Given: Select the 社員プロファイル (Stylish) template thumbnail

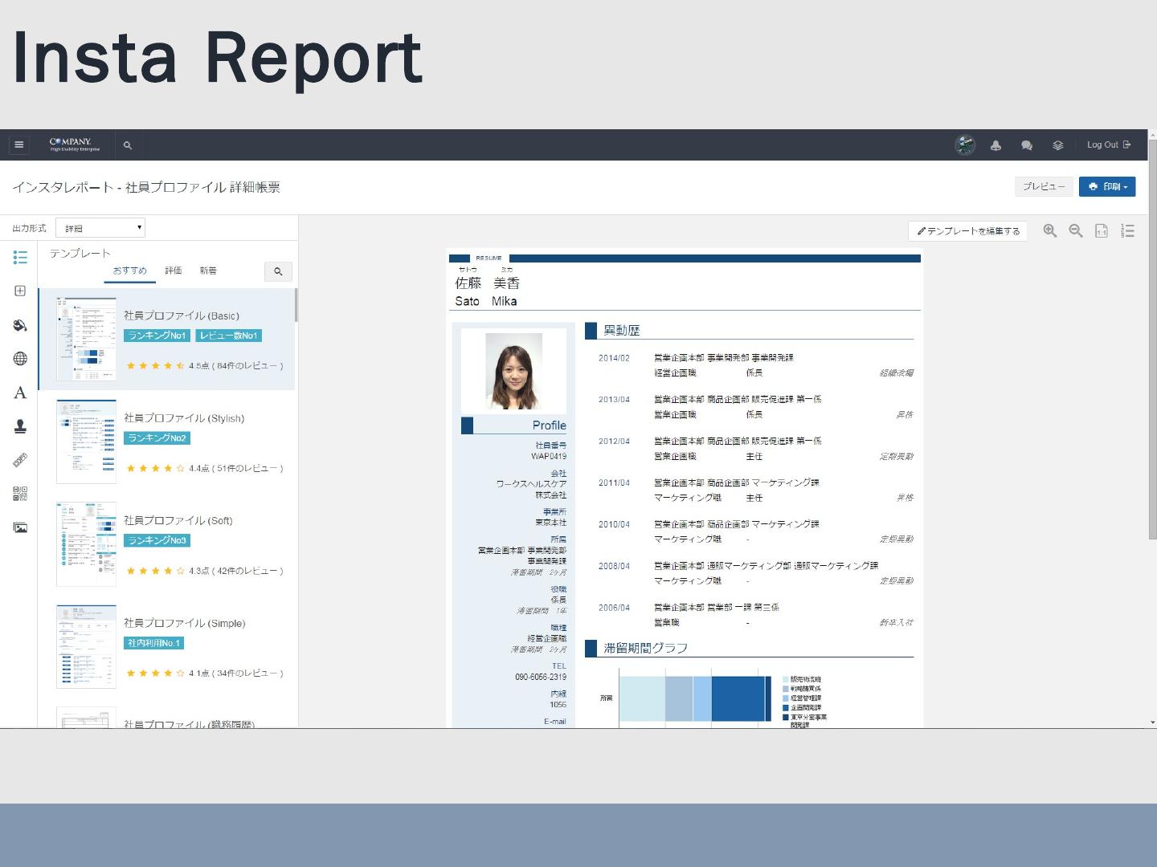Looking at the screenshot, I should click(x=86, y=442).
